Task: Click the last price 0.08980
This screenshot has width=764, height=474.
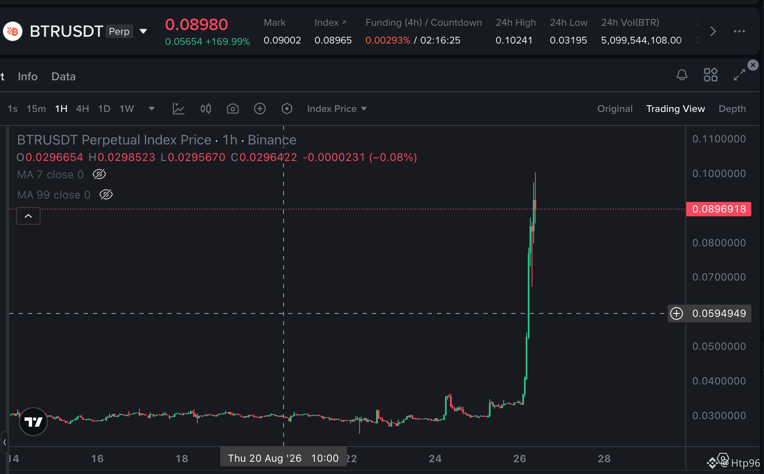Action: (196, 25)
